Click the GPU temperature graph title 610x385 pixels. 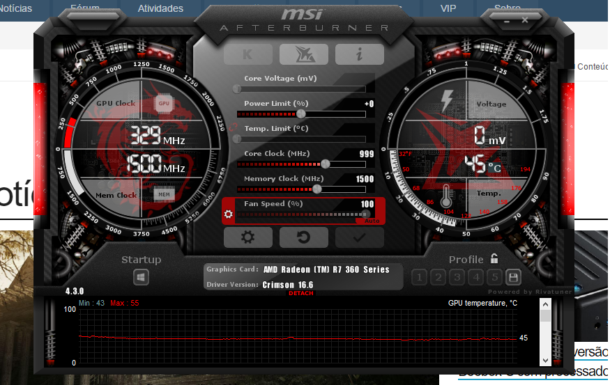pos(482,303)
